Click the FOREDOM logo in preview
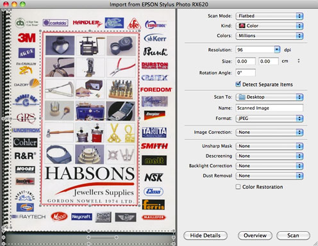 coord(156,90)
